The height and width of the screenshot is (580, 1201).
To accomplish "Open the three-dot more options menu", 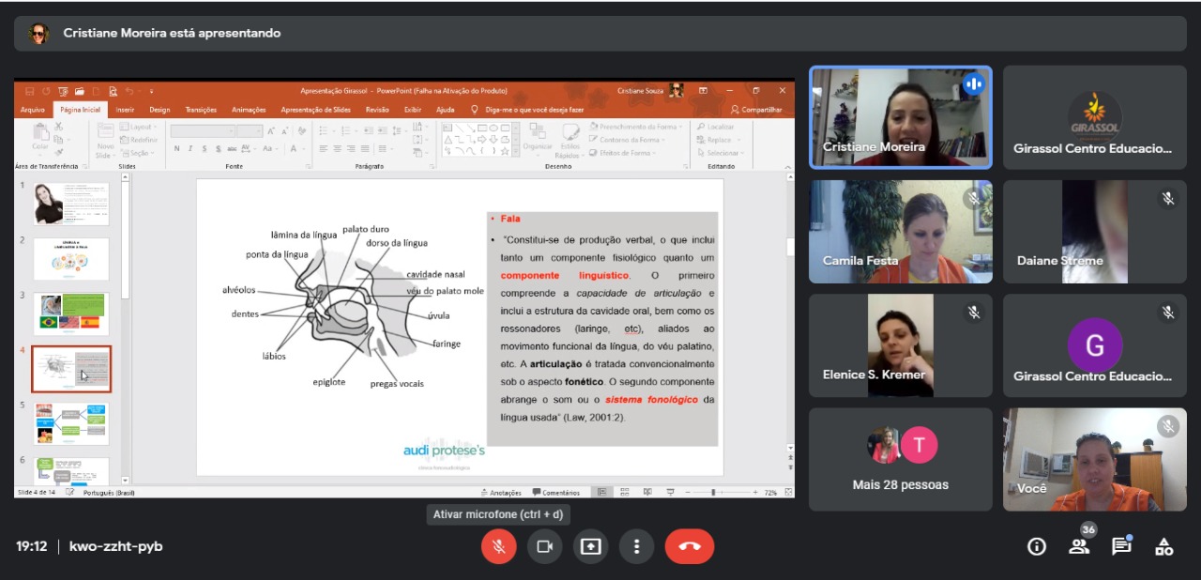I will point(636,546).
